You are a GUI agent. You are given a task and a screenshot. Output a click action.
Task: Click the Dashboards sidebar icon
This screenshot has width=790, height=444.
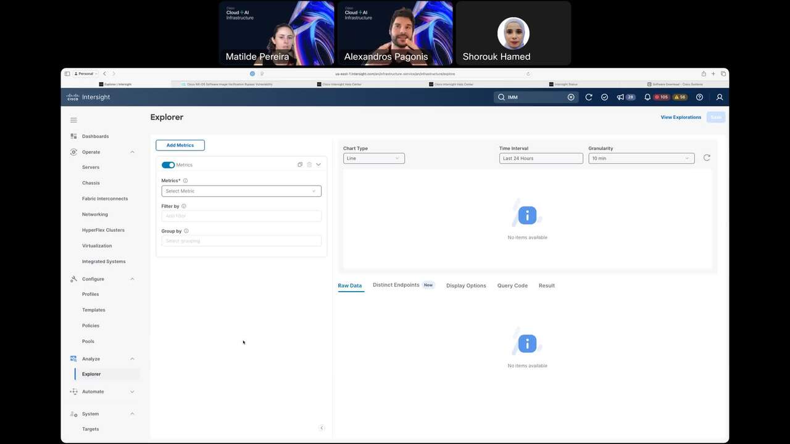(73, 136)
